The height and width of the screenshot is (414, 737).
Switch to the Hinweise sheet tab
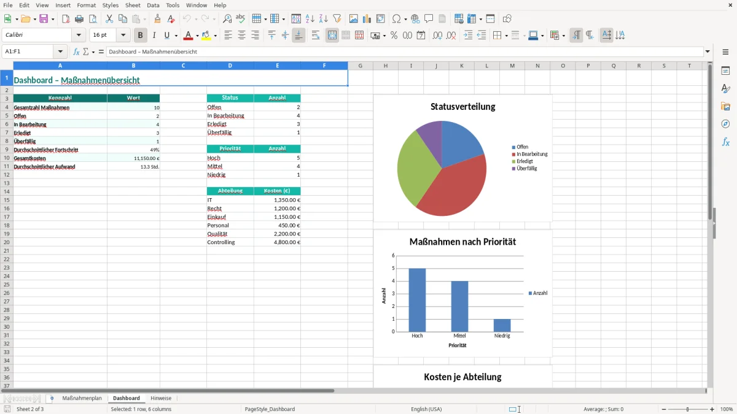tap(161, 399)
